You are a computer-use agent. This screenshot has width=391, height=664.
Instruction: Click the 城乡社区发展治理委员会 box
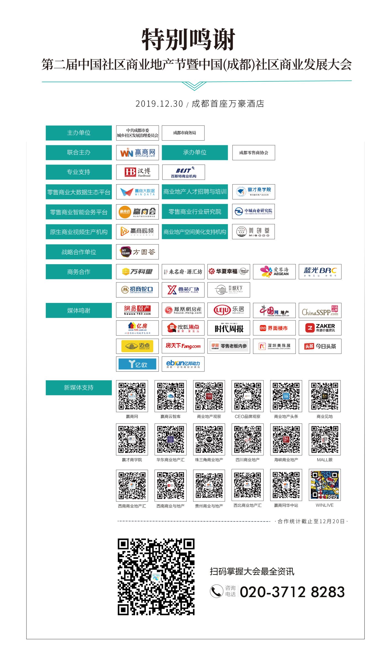coord(138,133)
